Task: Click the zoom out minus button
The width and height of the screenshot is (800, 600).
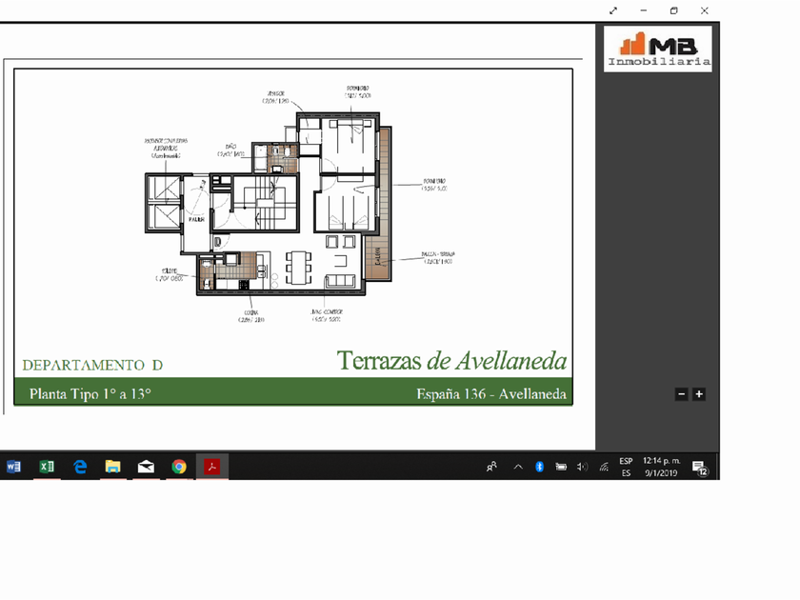Action: click(681, 394)
